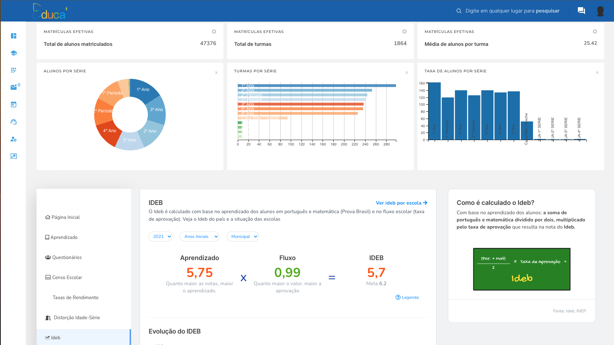Close the Turmas por série chart card
The image size is (614, 345).
point(407,73)
